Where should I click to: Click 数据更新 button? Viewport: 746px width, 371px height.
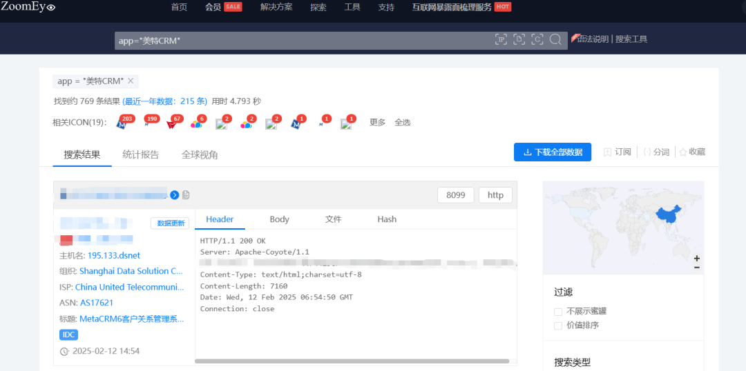coord(171,223)
